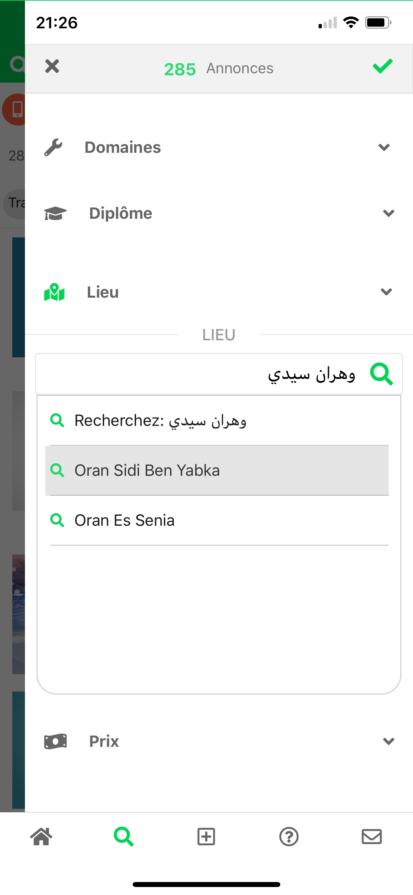Click the green search icon in location field
The image size is (413, 895).
(381, 374)
